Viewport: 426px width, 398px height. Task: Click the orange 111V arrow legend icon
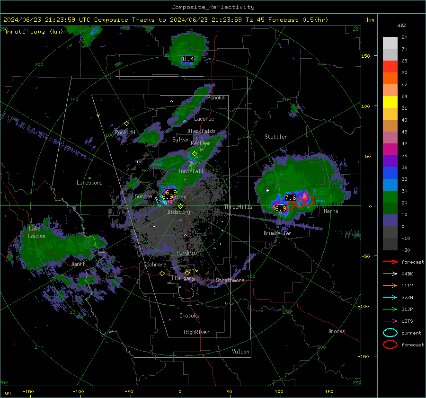point(390,285)
